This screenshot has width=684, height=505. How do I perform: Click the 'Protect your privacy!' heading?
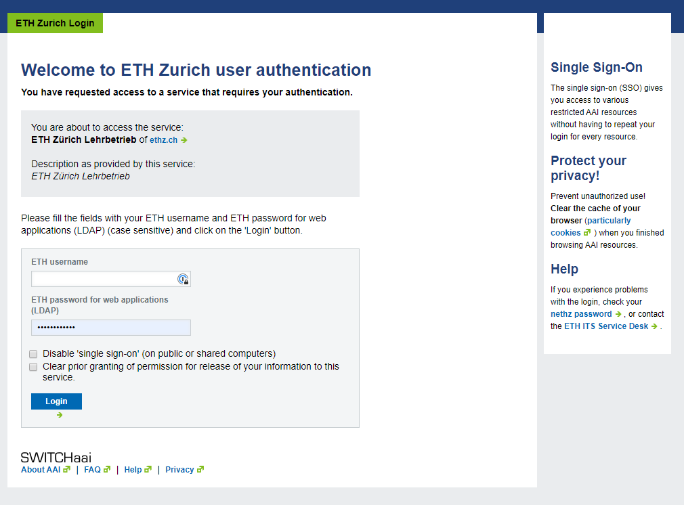(588, 168)
